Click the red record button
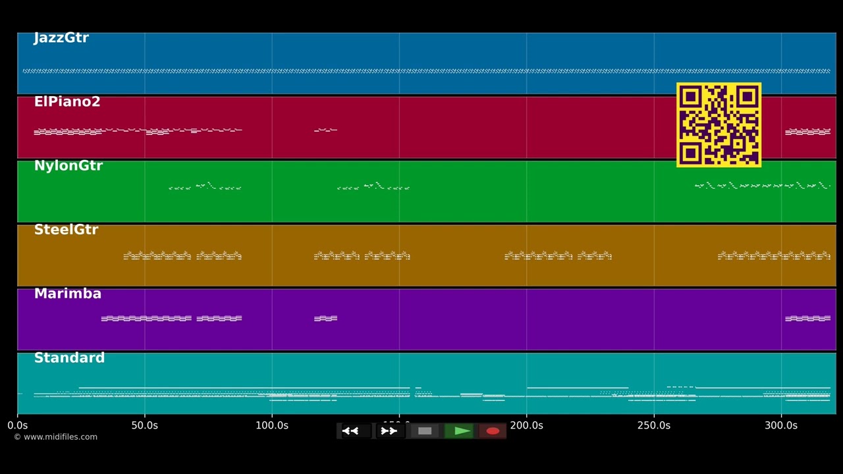Viewport: 843px width, 474px height. (x=493, y=431)
